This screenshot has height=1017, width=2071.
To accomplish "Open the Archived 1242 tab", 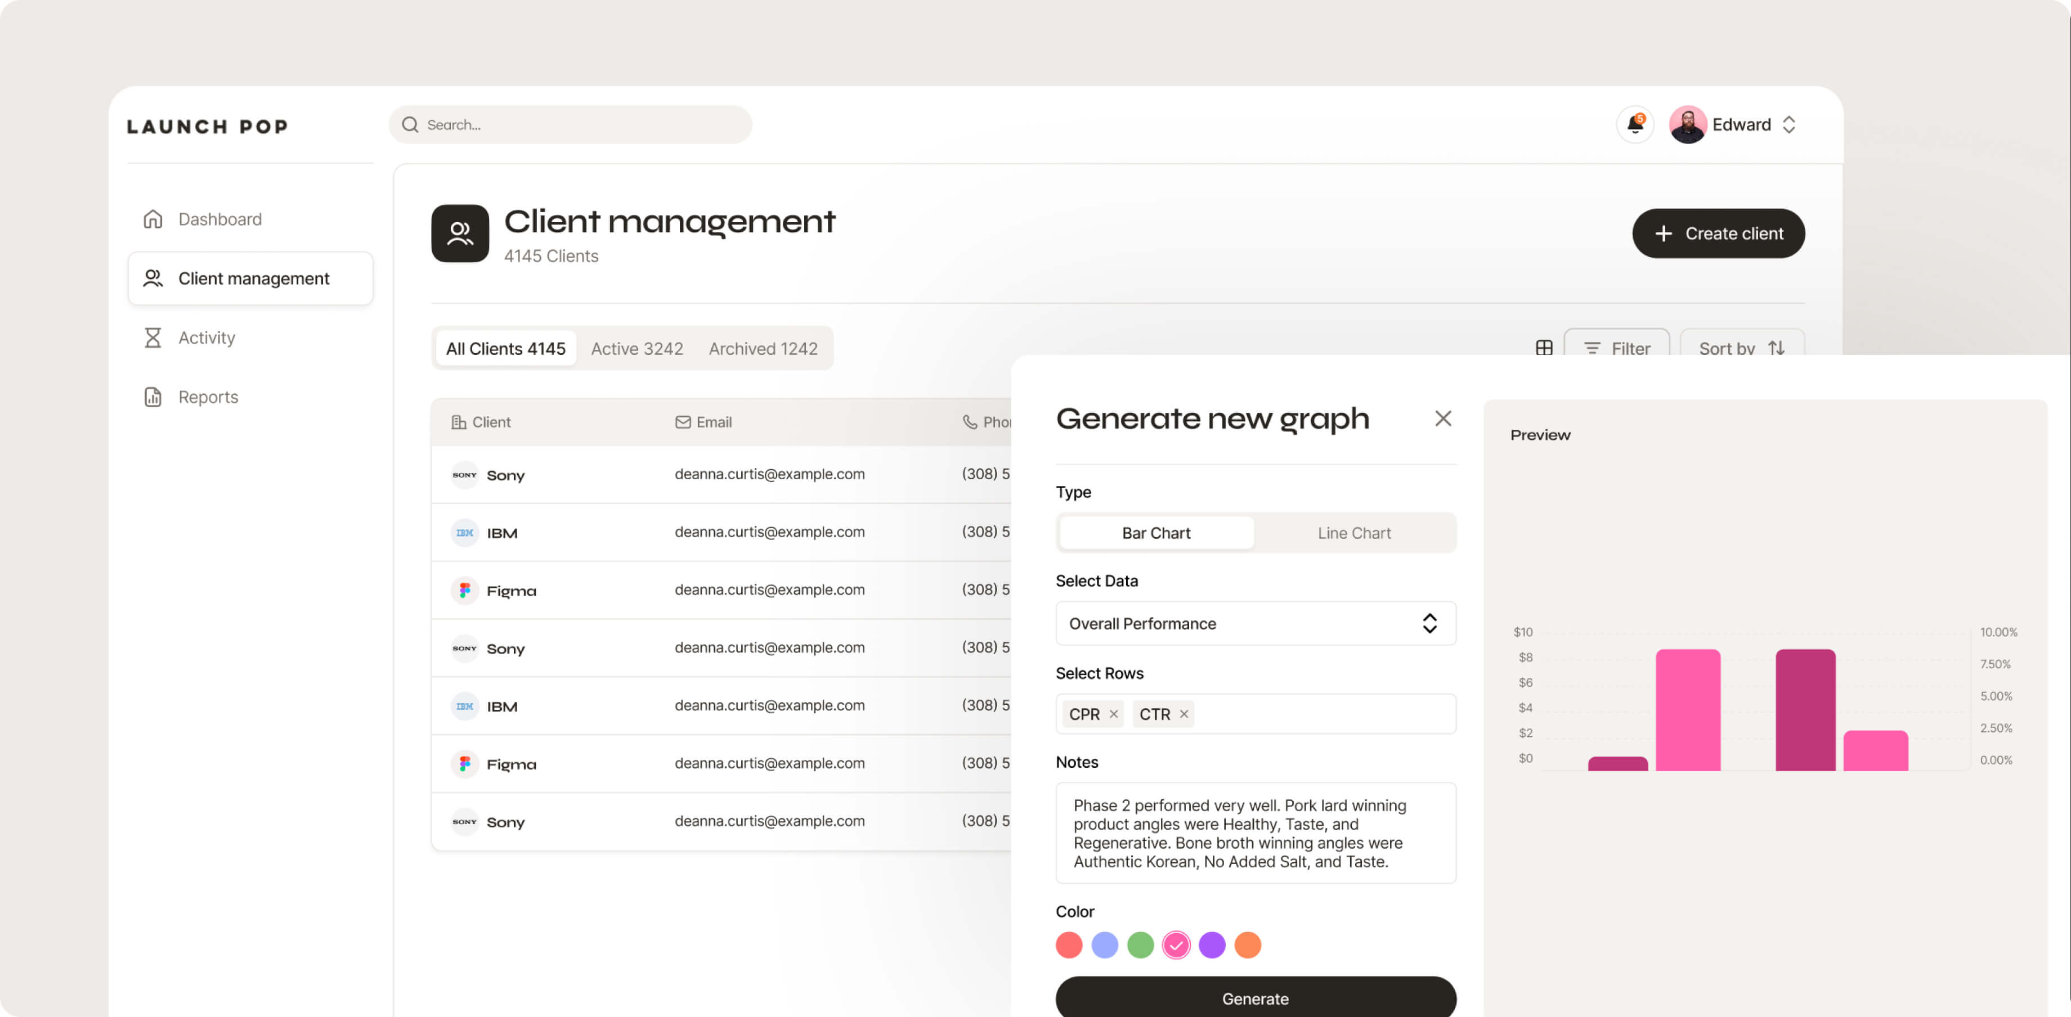I will point(762,349).
